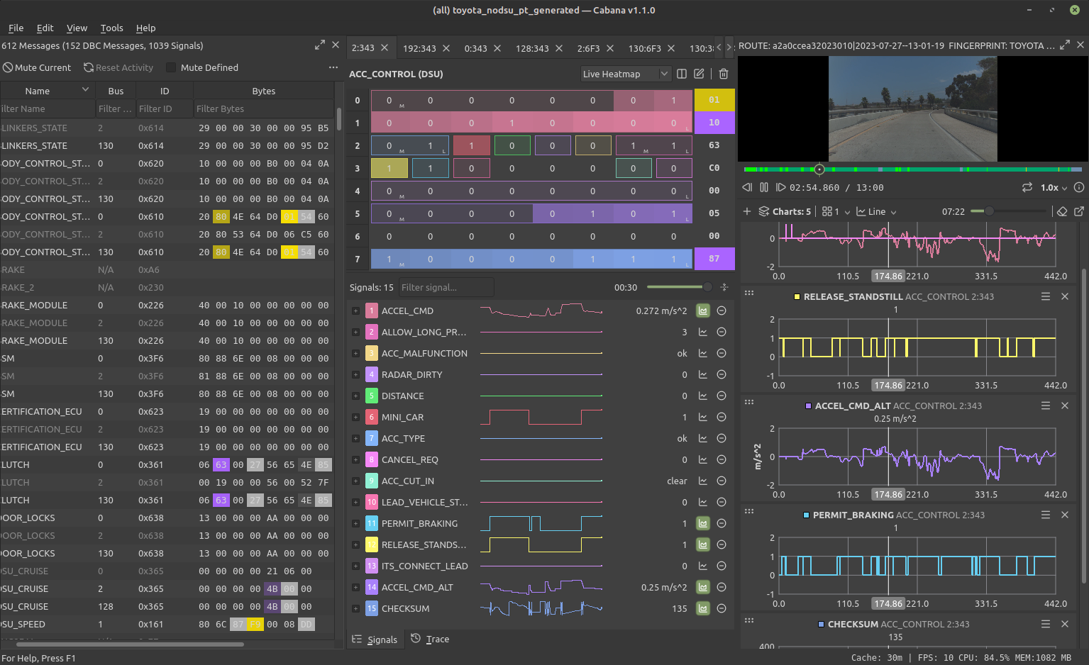Remove all charts with eraser icon

click(1062, 211)
